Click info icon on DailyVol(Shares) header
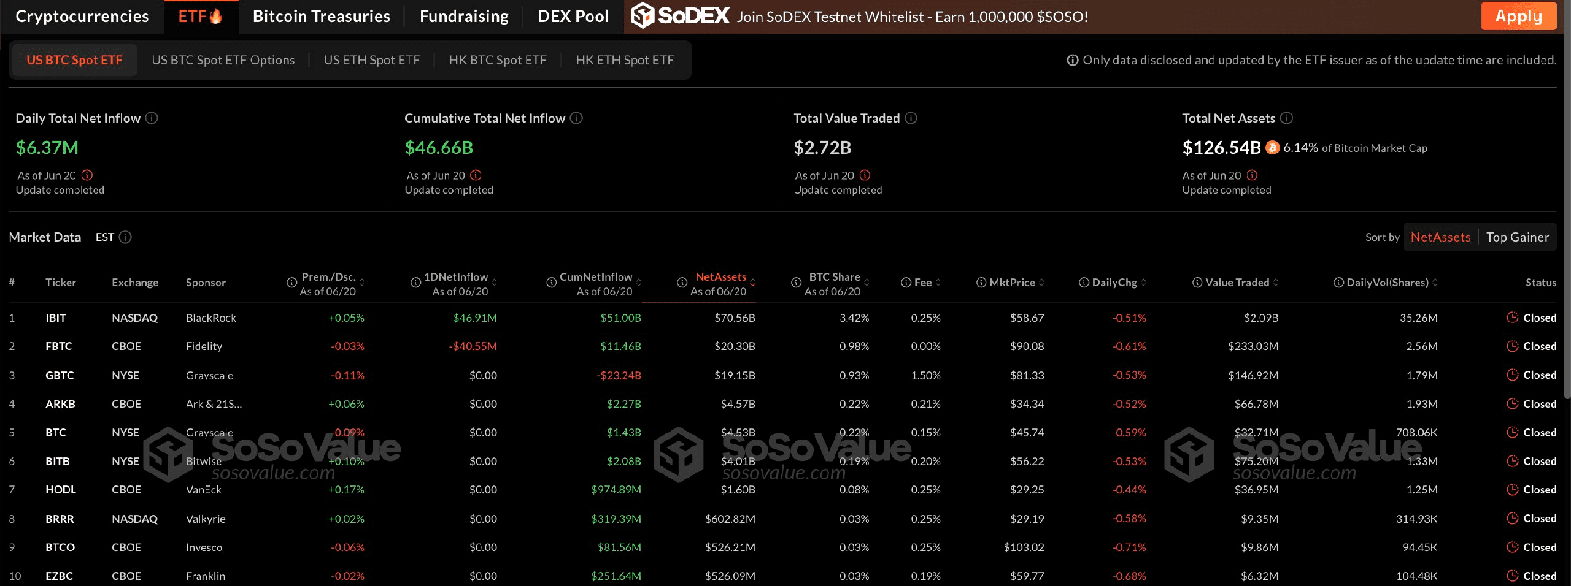The height and width of the screenshot is (586, 1571). coord(1338,283)
